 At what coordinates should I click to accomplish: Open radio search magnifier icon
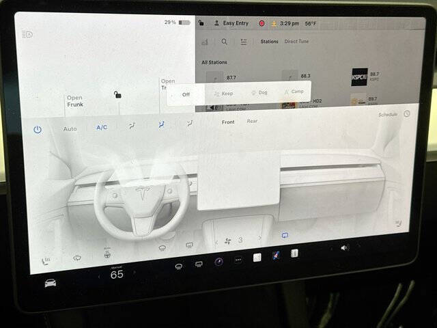(225, 42)
